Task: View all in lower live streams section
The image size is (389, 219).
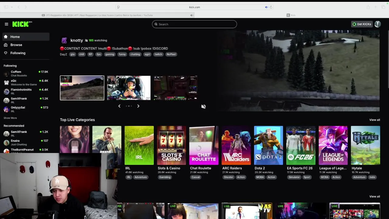Action: (x=374, y=196)
